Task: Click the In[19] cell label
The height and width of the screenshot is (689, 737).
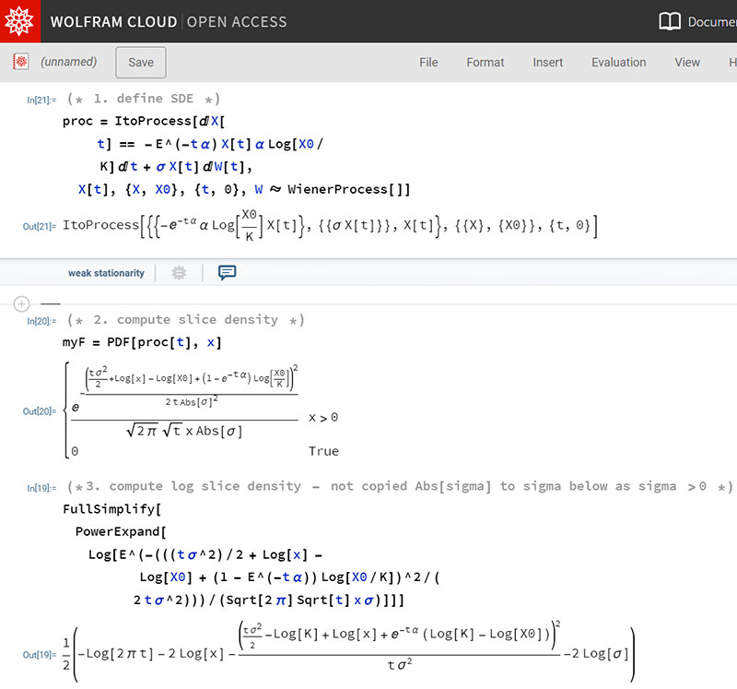Action: [41, 487]
